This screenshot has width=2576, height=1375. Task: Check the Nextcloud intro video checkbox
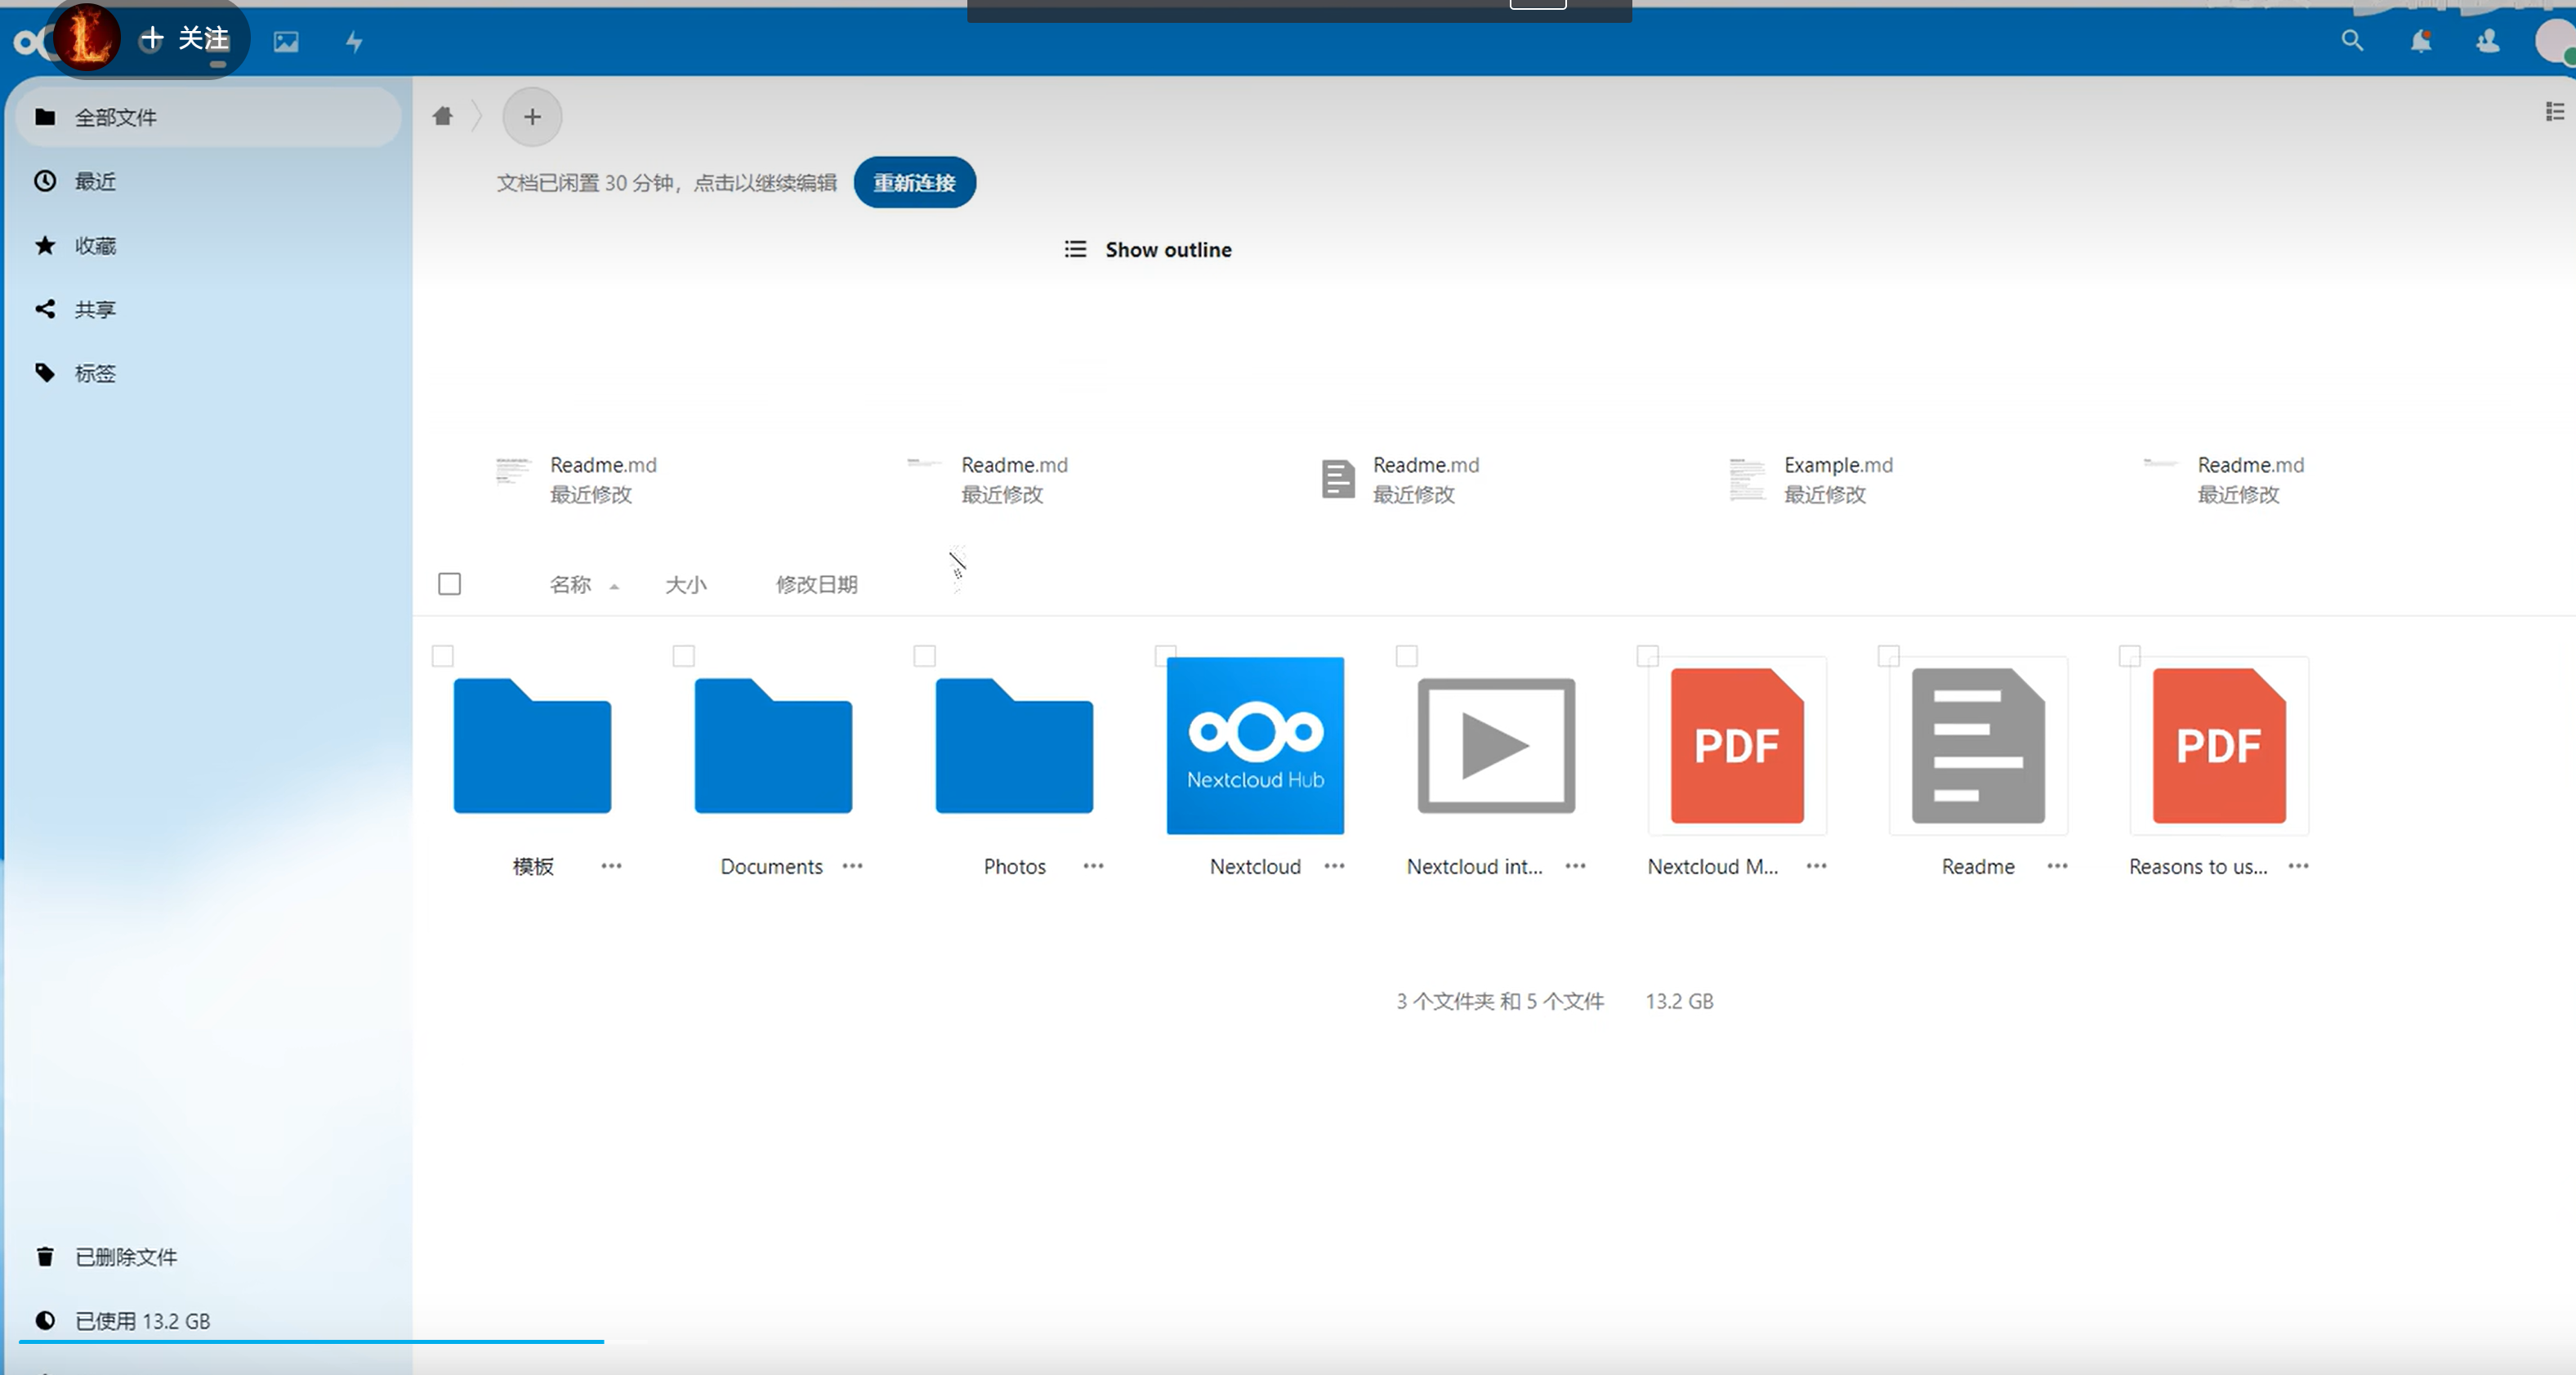1407,656
